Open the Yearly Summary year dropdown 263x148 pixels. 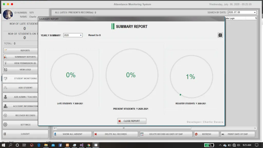pos(80,35)
